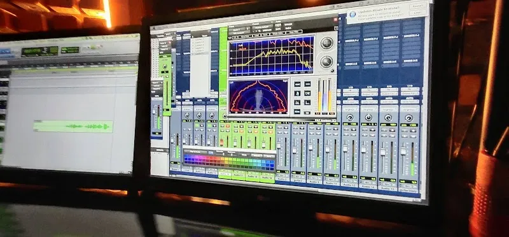Click the level meters in the PAZ Analyzer
509x237 pixels.
324,96
